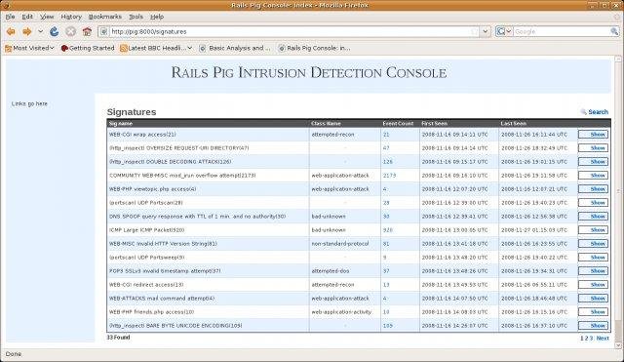Go back with the browser back arrow
Screen dimensions: 624x362
[x=11, y=31]
